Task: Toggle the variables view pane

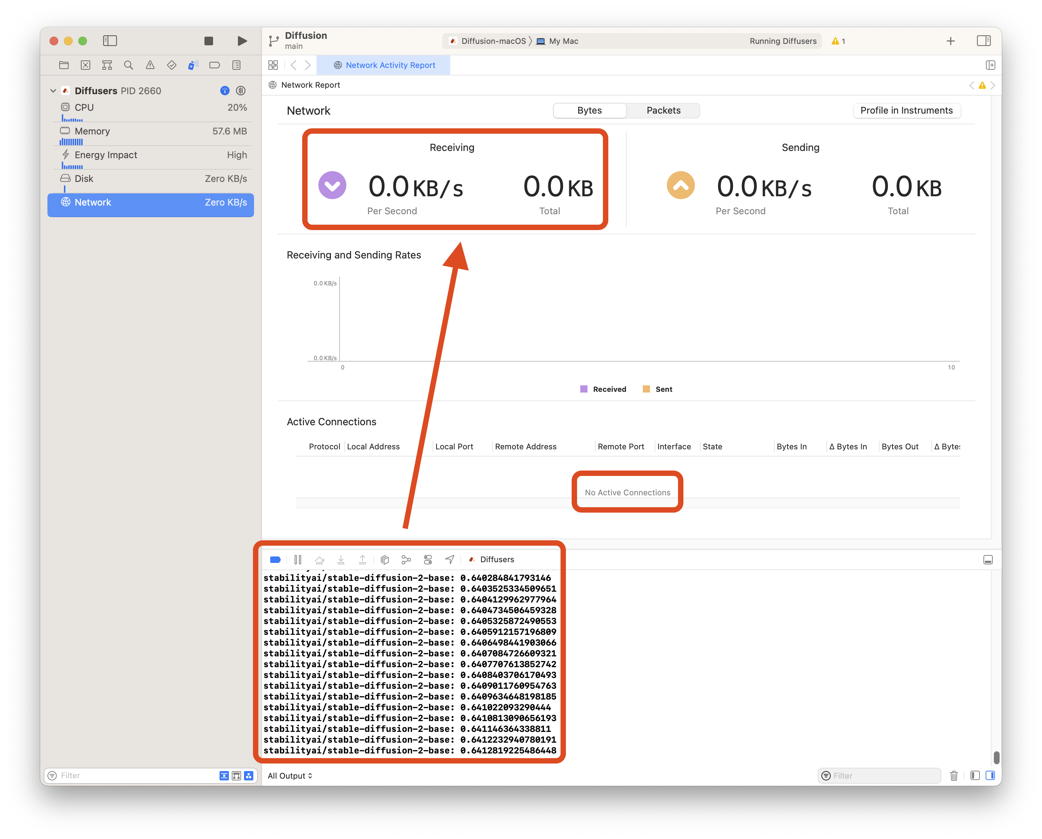Action: click(975, 776)
